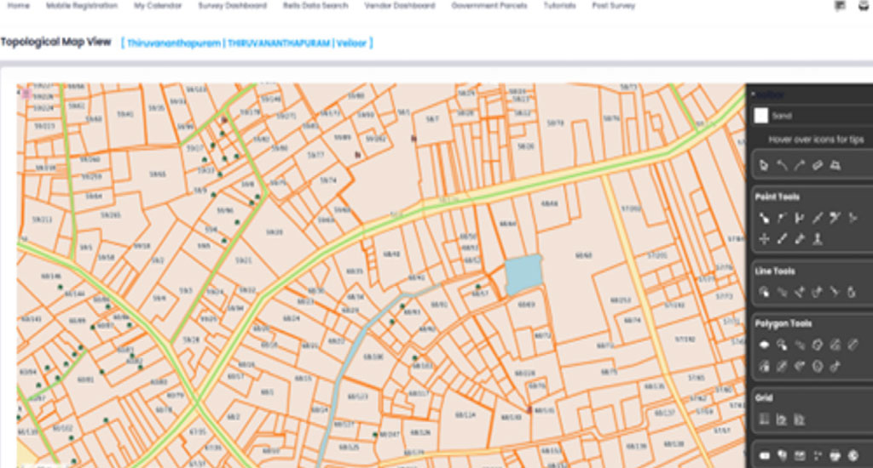This screenshot has height=468, width=873.
Task: Open Vendor Dashboard menu
Action: (x=399, y=6)
